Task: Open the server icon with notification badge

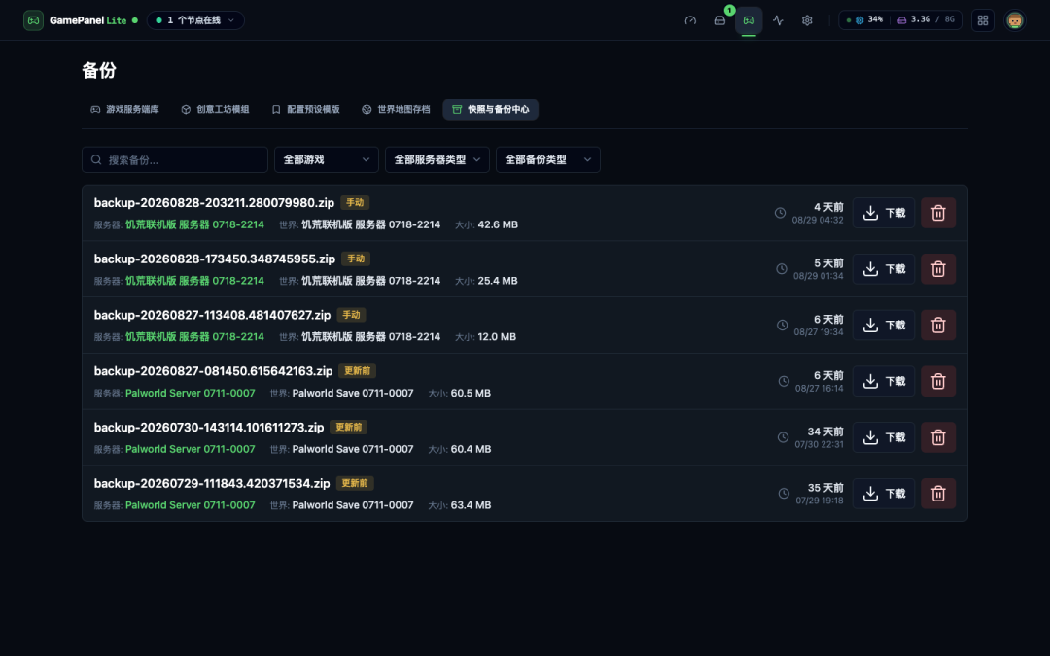Action: [719, 20]
